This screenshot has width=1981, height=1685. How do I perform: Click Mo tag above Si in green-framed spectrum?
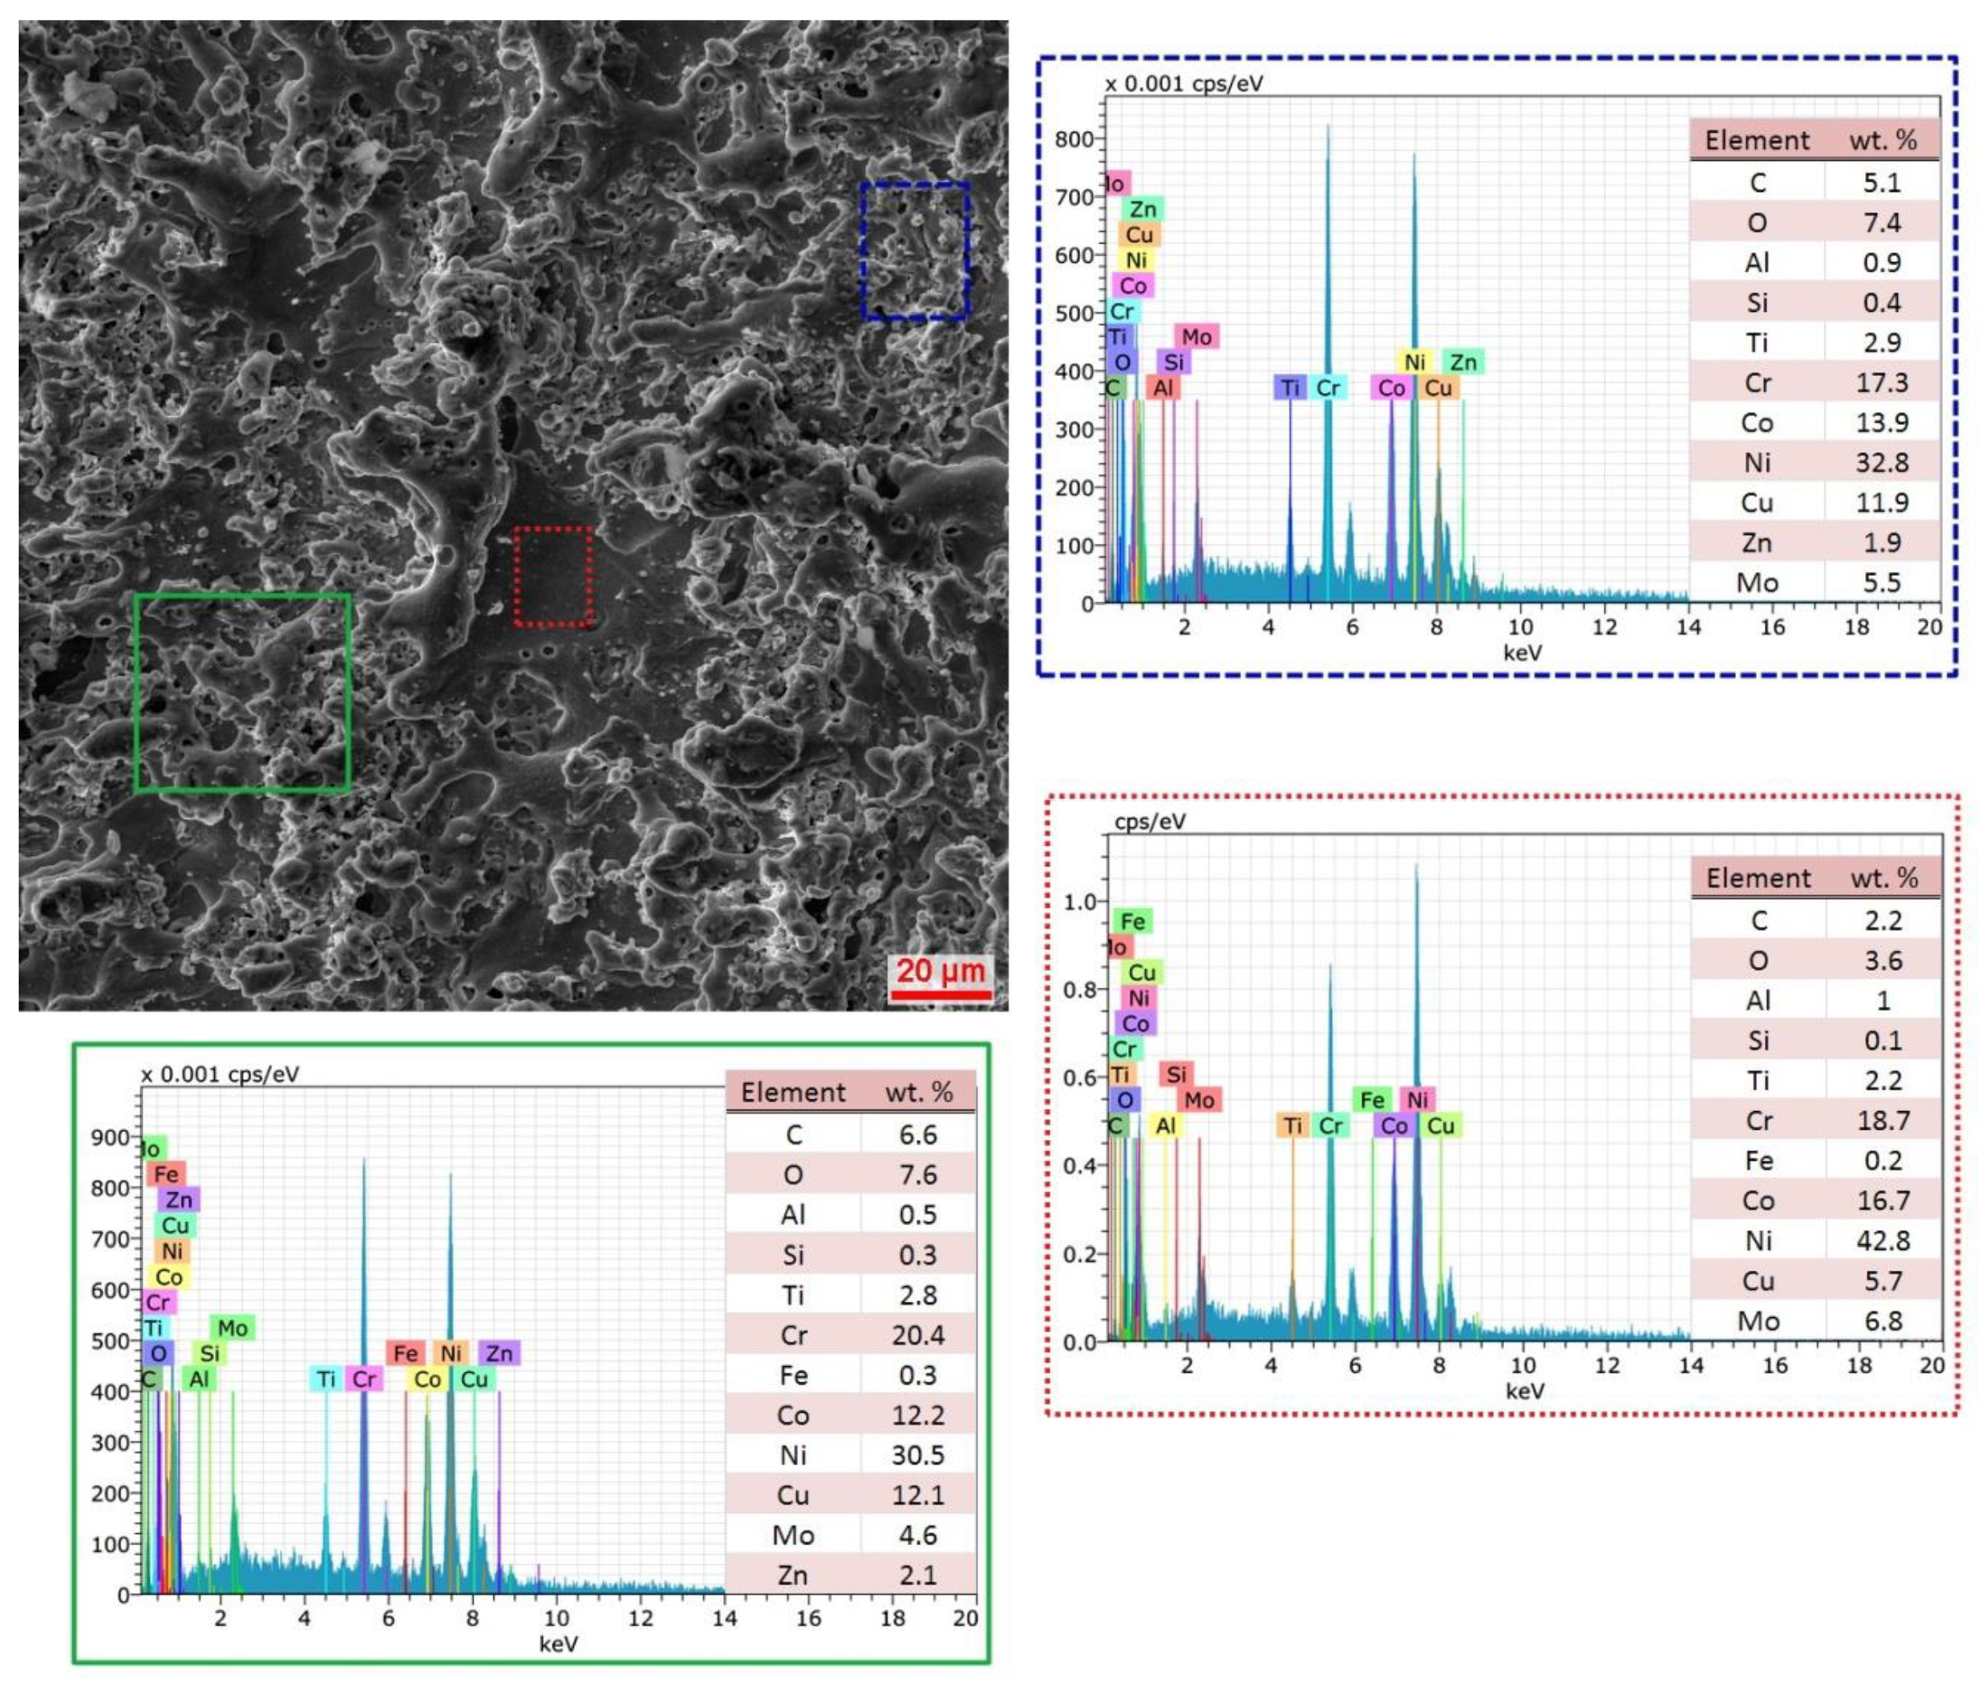click(232, 1328)
